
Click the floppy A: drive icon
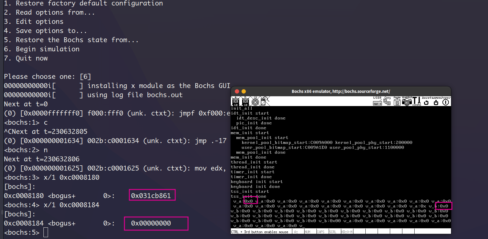pos(235,101)
